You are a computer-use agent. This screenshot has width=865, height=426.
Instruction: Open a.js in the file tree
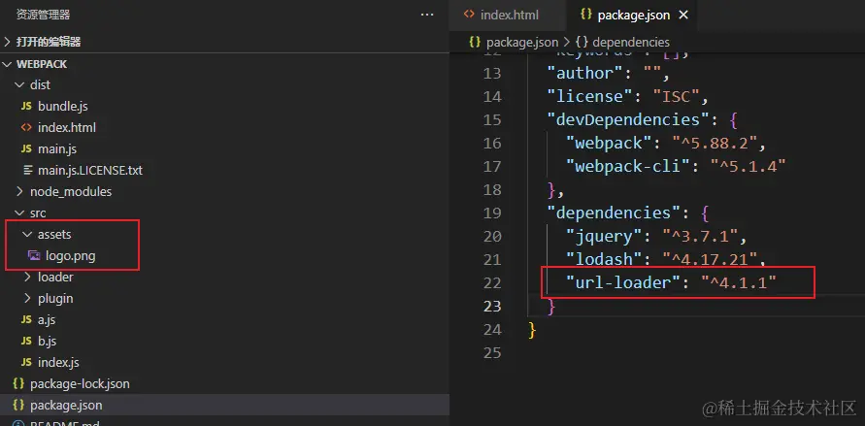(47, 319)
